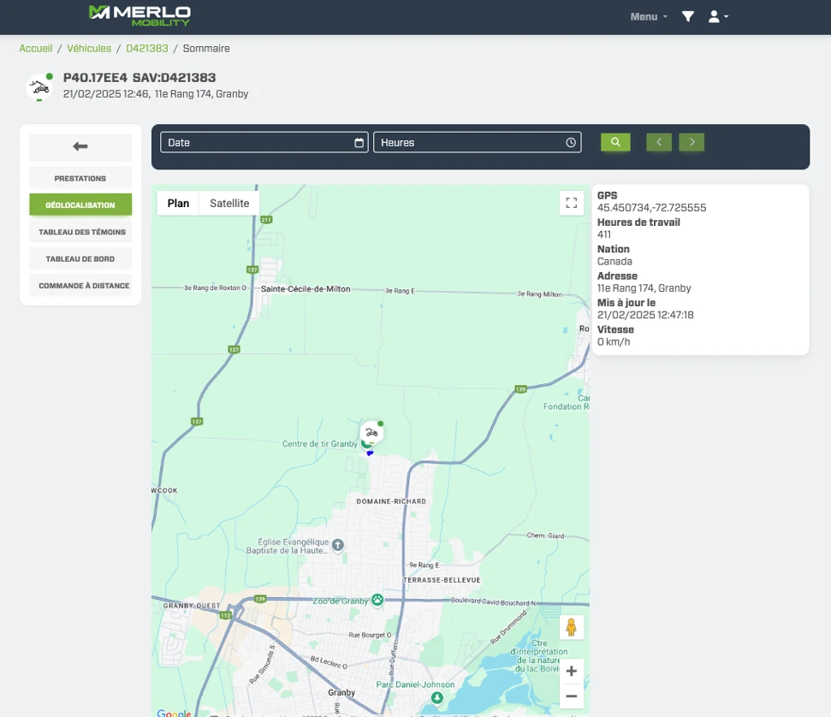This screenshot has height=717, width=831.
Task: Open the Prestations section
Action: [80, 179]
